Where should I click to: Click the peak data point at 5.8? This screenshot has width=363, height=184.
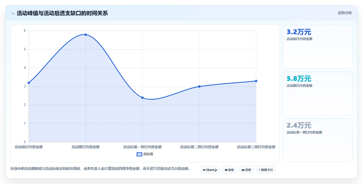point(86,34)
